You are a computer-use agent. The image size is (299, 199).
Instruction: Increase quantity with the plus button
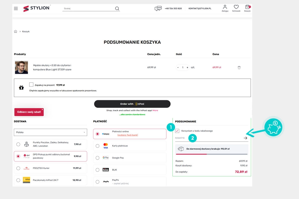tap(187, 67)
